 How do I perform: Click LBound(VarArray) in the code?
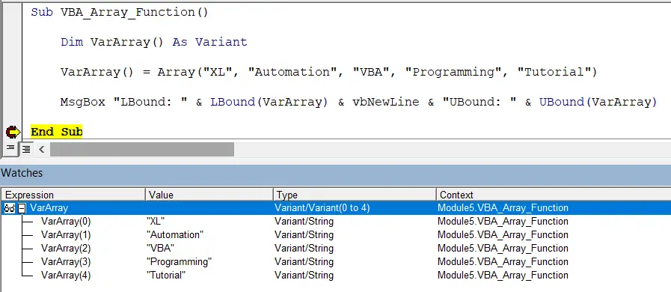269,102
